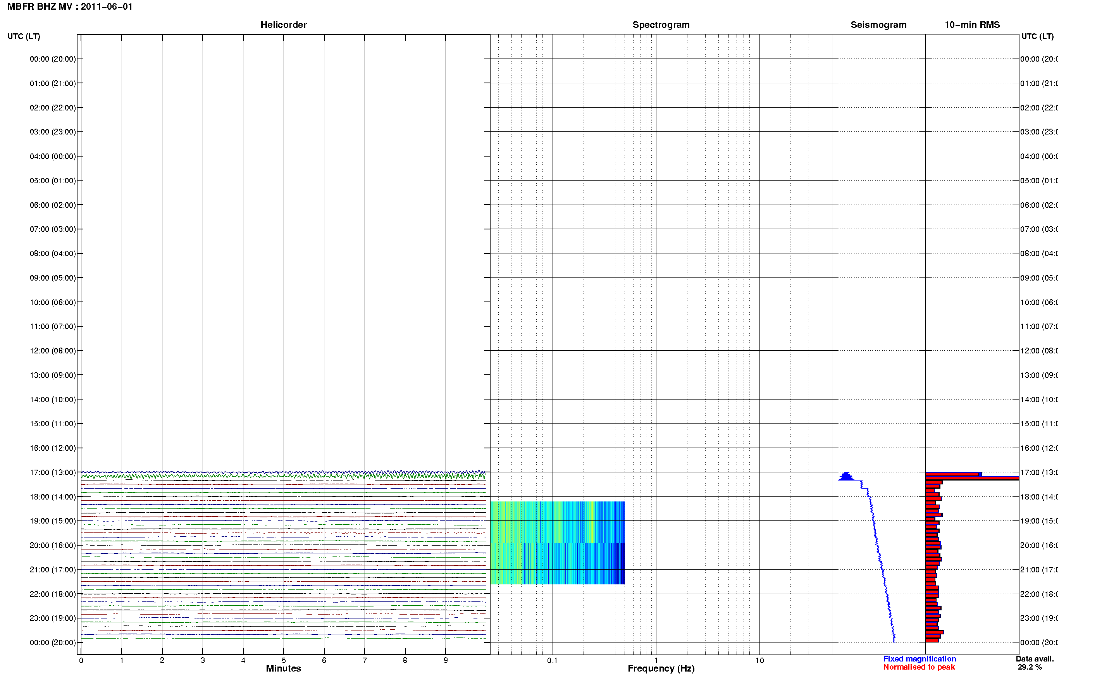
Task: Click the left '14:00 (10:00)' time label
Action: (x=53, y=400)
